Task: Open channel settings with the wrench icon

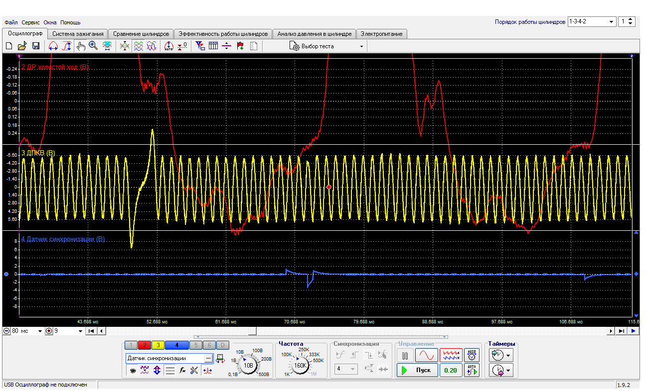Action: click(194, 371)
